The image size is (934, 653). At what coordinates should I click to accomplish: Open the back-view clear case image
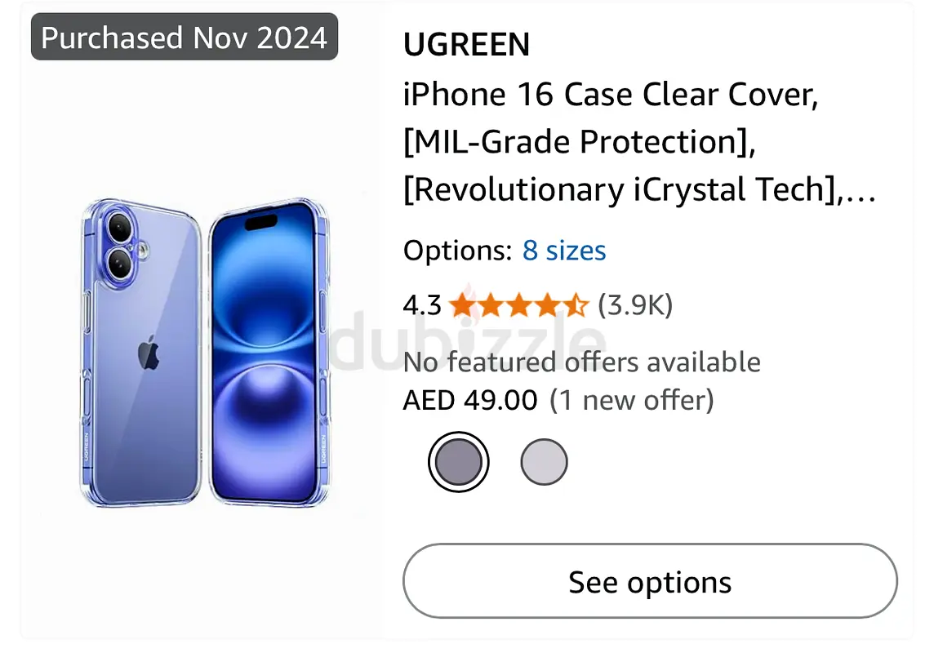141,353
